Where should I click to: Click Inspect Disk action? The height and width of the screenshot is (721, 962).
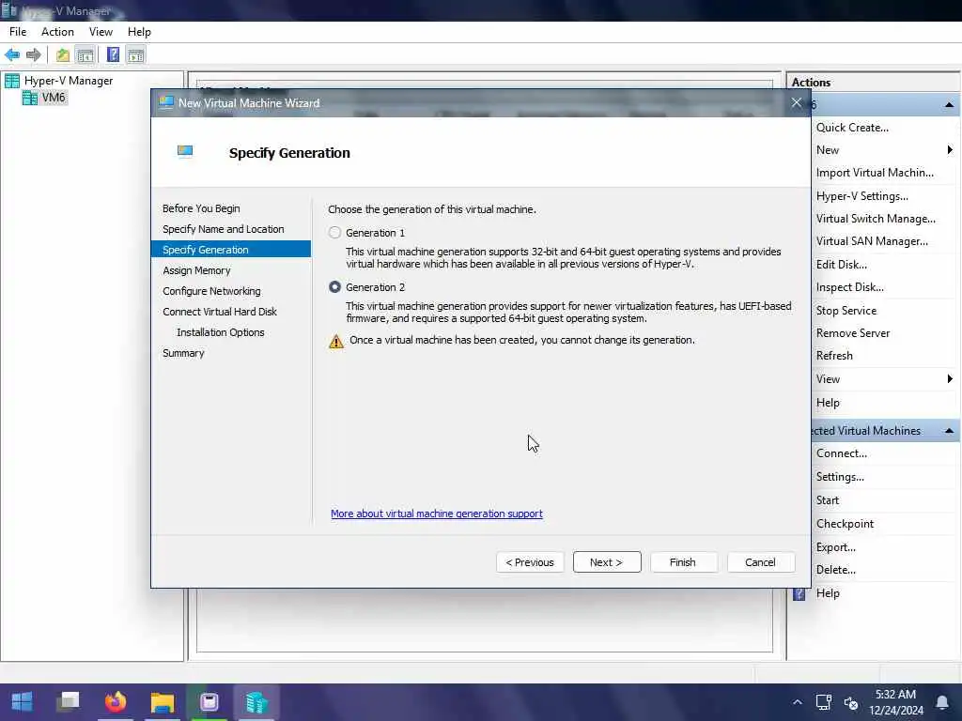[849, 287]
